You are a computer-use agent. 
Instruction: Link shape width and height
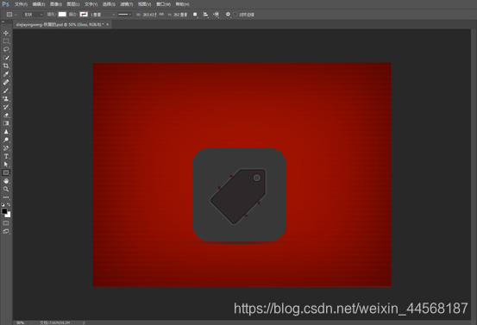pos(161,15)
